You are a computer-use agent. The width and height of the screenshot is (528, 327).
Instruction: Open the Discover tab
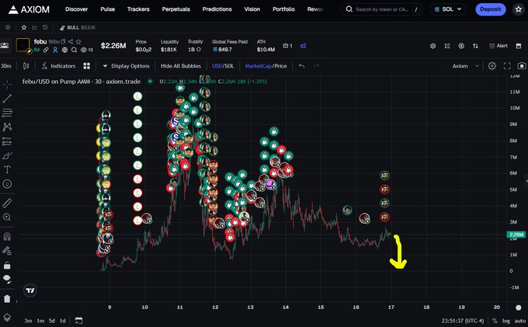tap(76, 9)
